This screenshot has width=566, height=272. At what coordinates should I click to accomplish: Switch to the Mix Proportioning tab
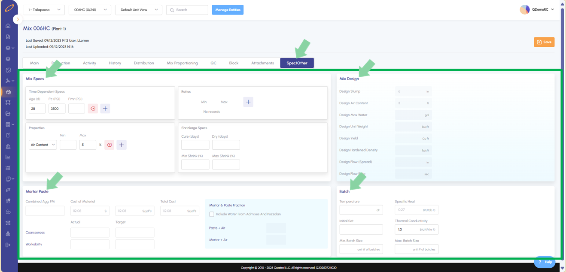[x=182, y=63]
